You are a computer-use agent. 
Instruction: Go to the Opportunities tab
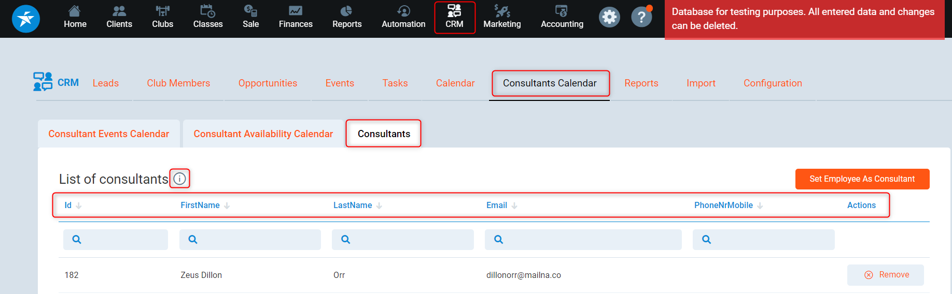268,83
